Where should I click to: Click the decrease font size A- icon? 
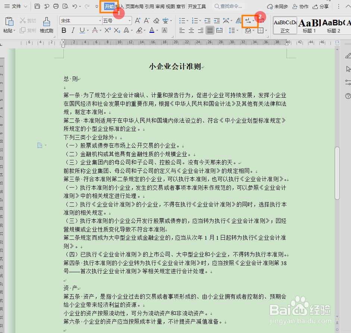147,21
